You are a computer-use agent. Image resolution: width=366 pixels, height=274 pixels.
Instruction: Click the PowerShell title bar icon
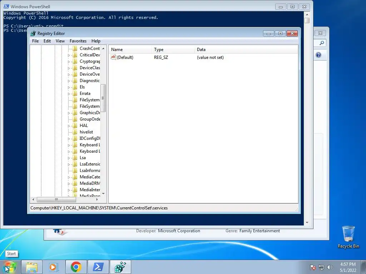coord(6,6)
